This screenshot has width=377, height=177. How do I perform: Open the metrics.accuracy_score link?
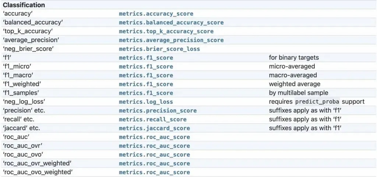[x=156, y=14]
